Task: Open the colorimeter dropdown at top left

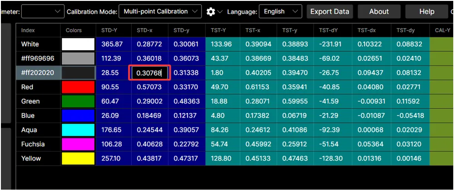Action: tap(43, 11)
